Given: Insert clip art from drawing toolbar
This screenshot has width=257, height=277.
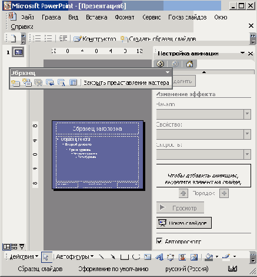Looking at the screenshot, I should click(x=182, y=257).
